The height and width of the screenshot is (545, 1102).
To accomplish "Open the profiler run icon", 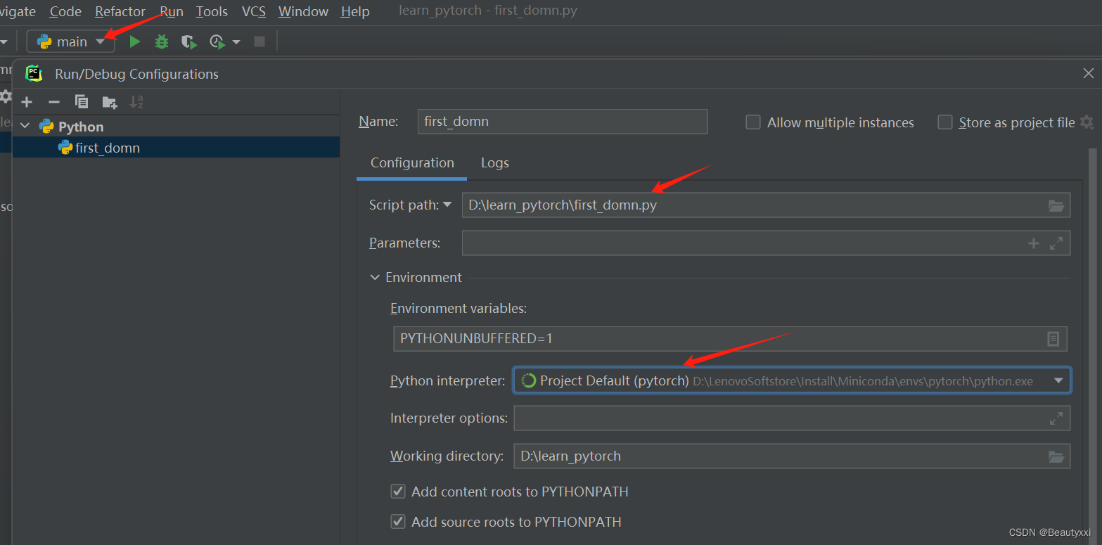I will (217, 42).
